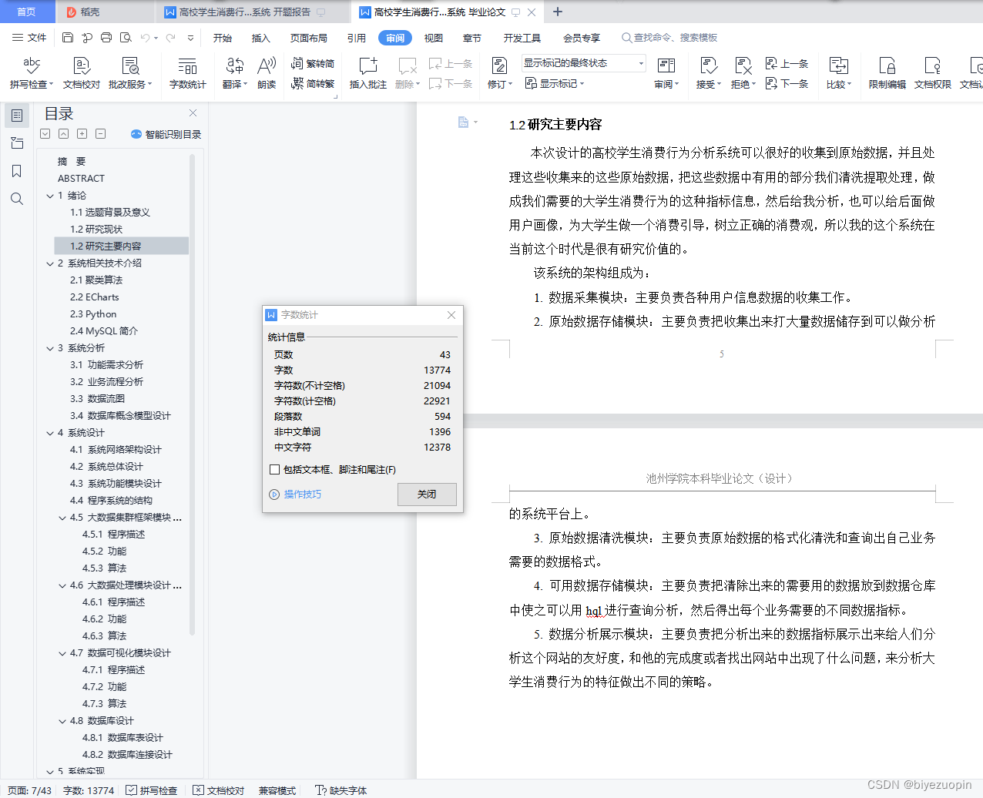Open the bookmark sidebar icon

coord(17,171)
